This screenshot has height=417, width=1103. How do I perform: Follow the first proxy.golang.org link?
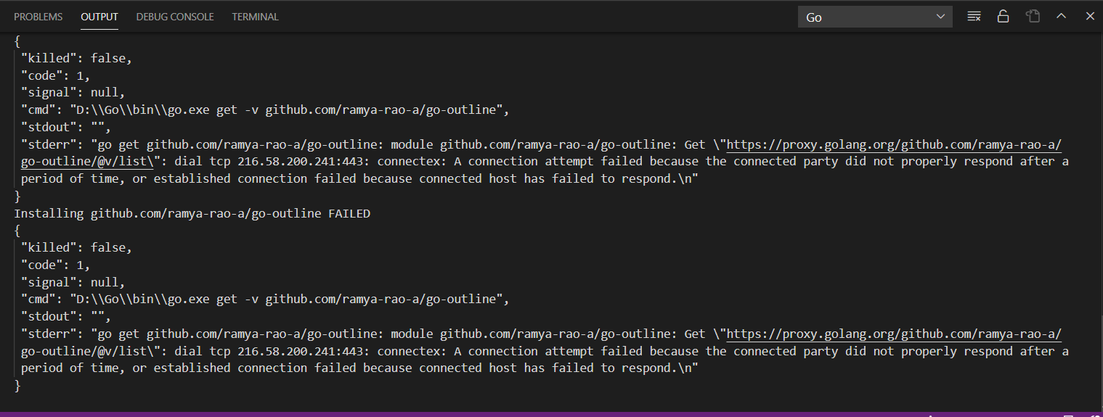(894, 144)
